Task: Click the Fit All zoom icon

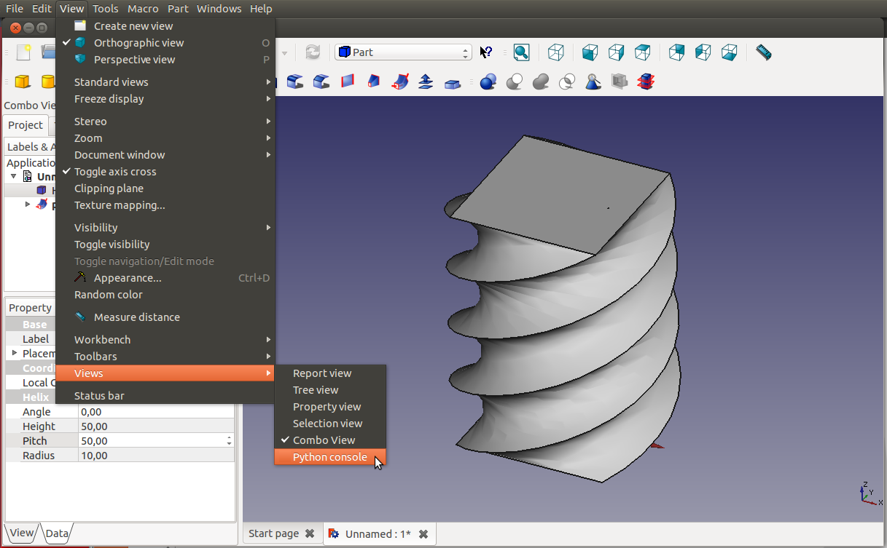Action: [x=521, y=52]
